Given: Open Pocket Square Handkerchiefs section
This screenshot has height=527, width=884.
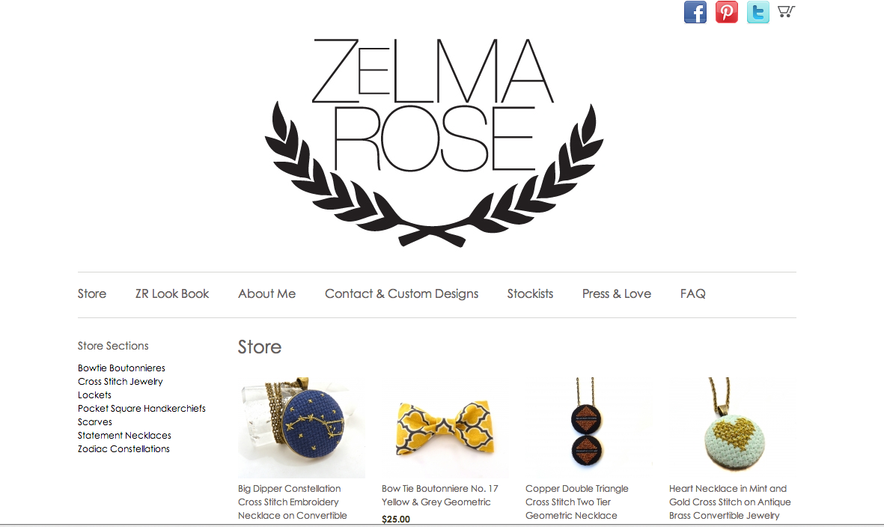Looking at the screenshot, I should pyautogui.click(x=141, y=409).
